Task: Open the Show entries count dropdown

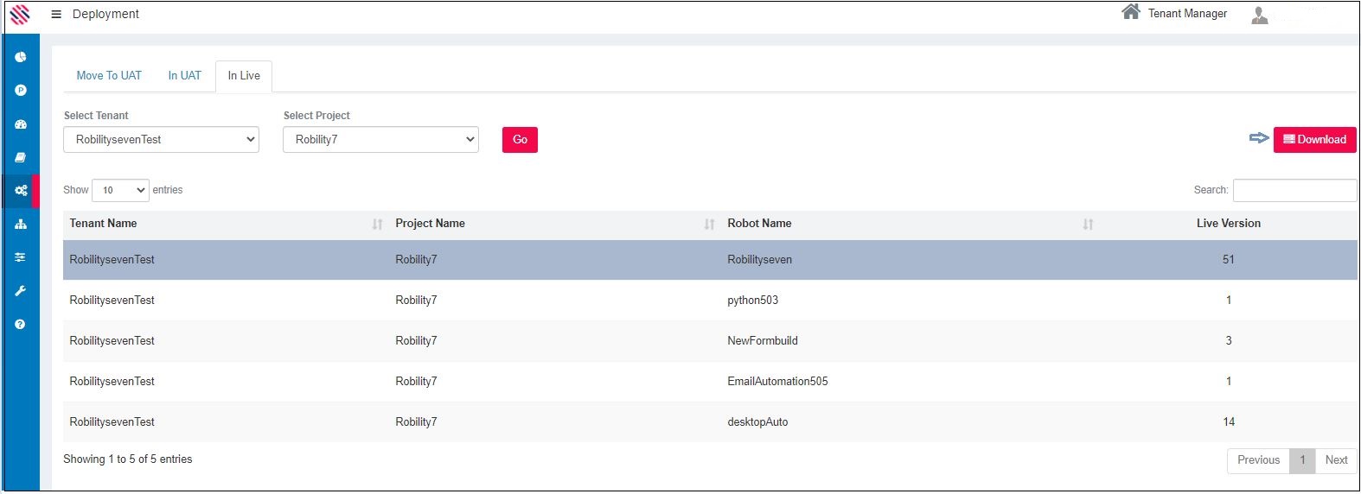Action: point(120,190)
